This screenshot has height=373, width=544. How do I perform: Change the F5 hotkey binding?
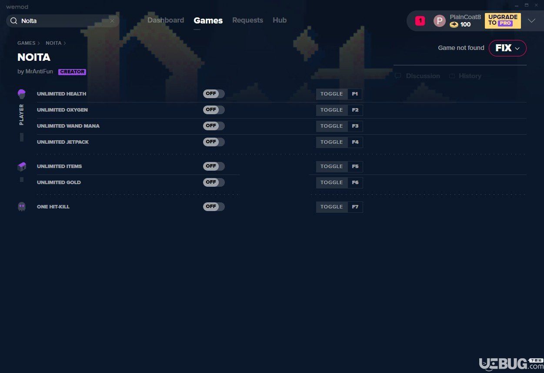(355, 166)
